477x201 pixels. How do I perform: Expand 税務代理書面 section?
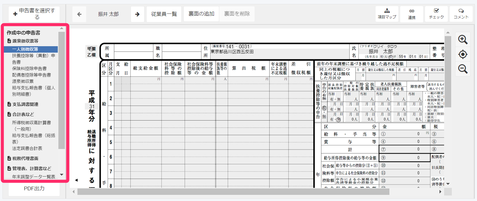(x=23, y=158)
